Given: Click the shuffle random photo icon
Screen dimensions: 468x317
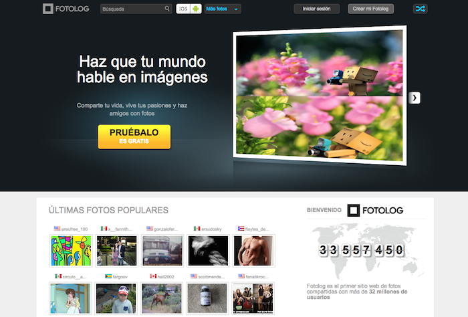Looking at the screenshot, I should tap(421, 9).
